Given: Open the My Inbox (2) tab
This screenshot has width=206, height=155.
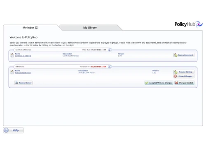Looking at the screenshot, I should 30,28.
